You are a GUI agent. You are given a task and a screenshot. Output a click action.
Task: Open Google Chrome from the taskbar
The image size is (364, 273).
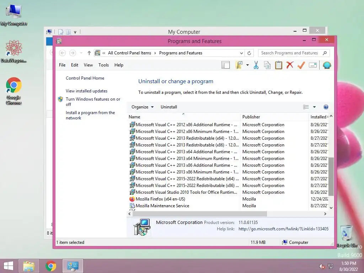(x=51, y=266)
